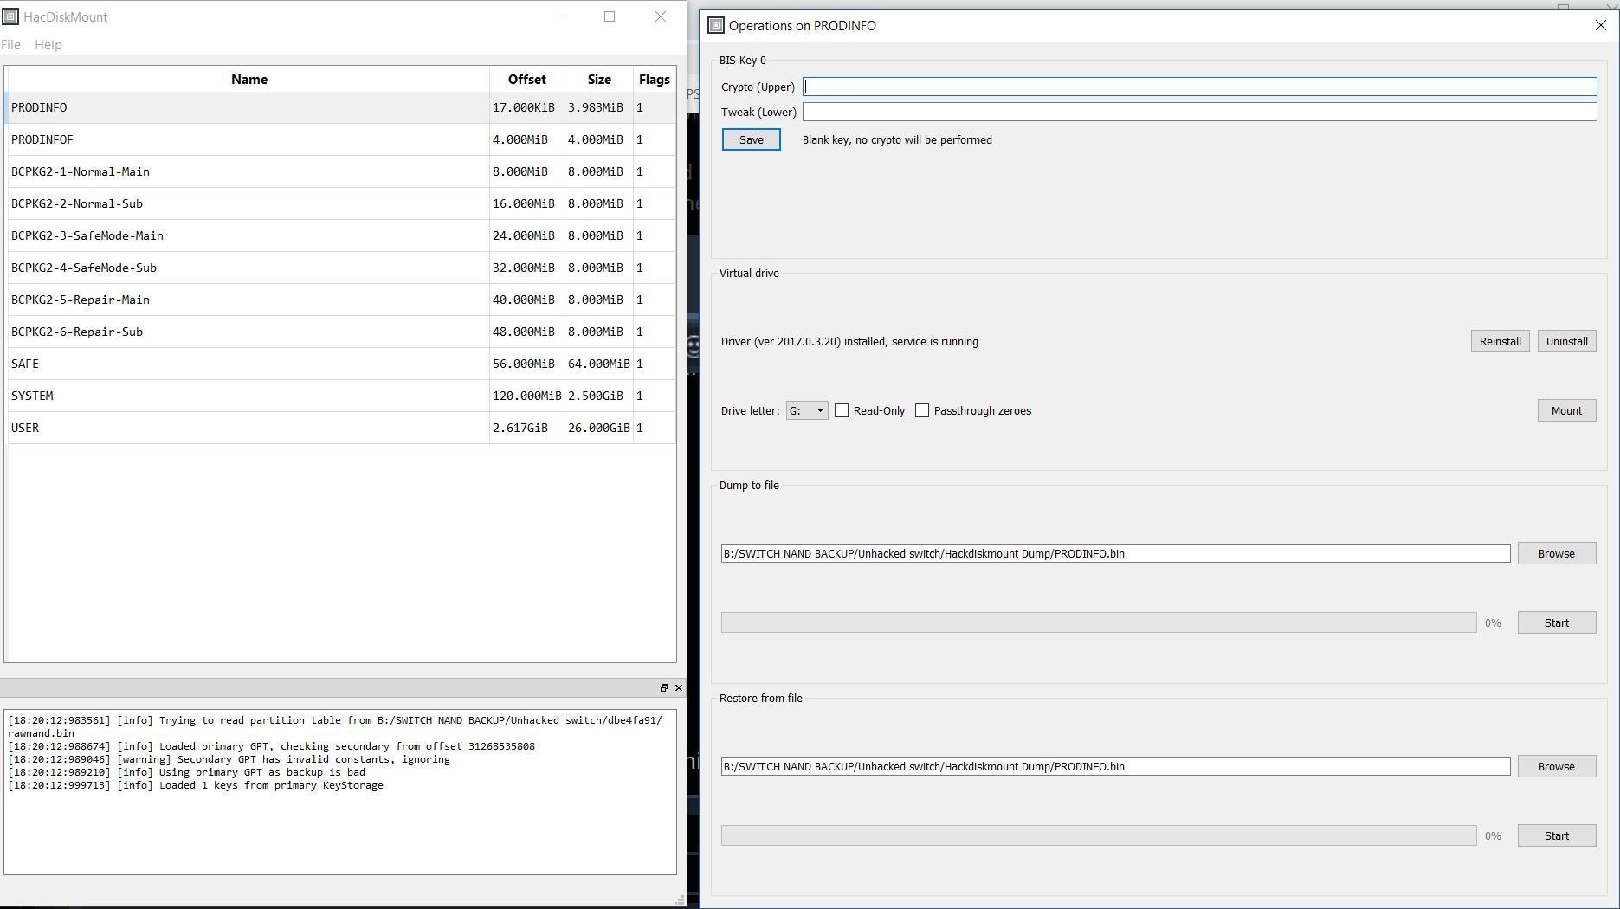Close the log panel with X icon
Image resolution: width=1620 pixels, height=909 pixels.
point(679,687)
